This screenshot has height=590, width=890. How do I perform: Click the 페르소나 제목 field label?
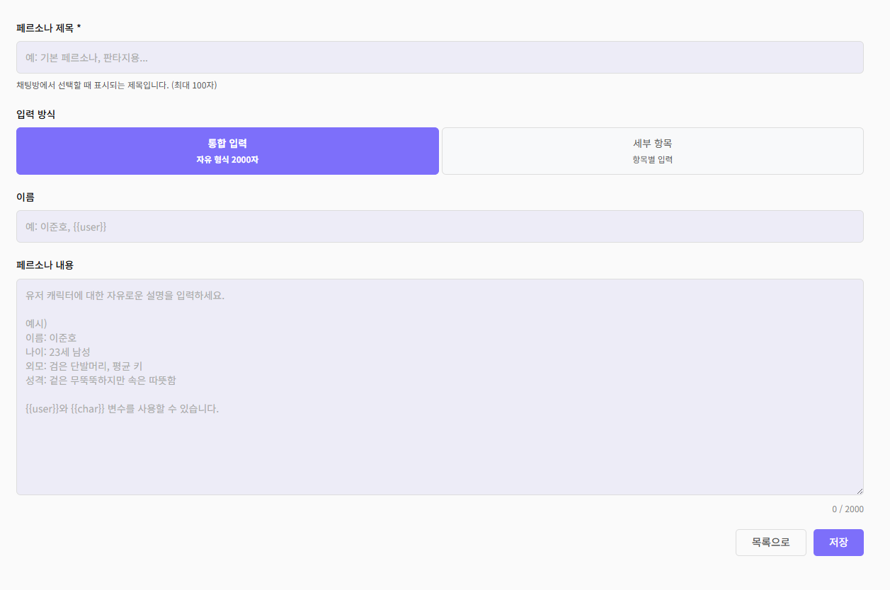point(45,28)
